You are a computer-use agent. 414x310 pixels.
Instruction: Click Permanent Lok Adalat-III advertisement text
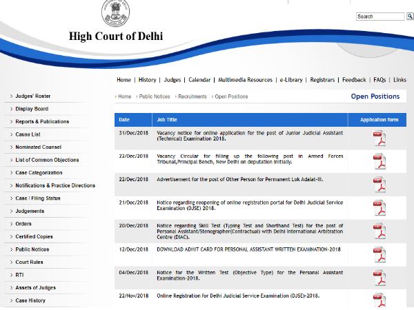pyautogui.click(x=239, y=180)
